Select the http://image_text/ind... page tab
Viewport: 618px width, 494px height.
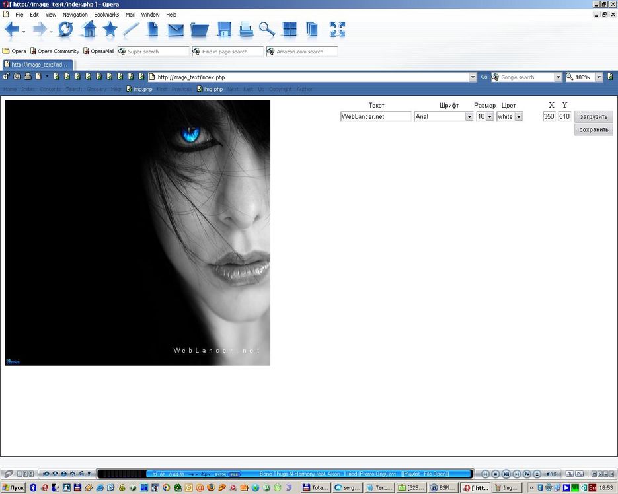tap(38, 64)
